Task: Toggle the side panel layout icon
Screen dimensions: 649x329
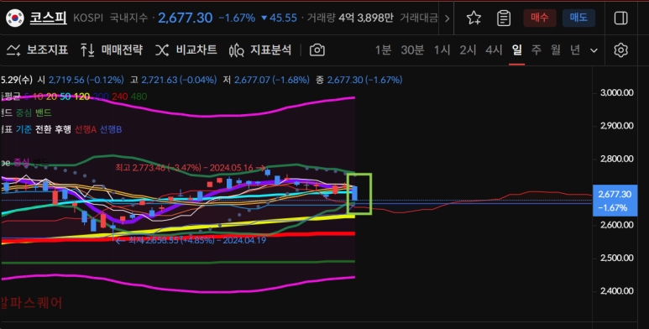Action: 620,18
